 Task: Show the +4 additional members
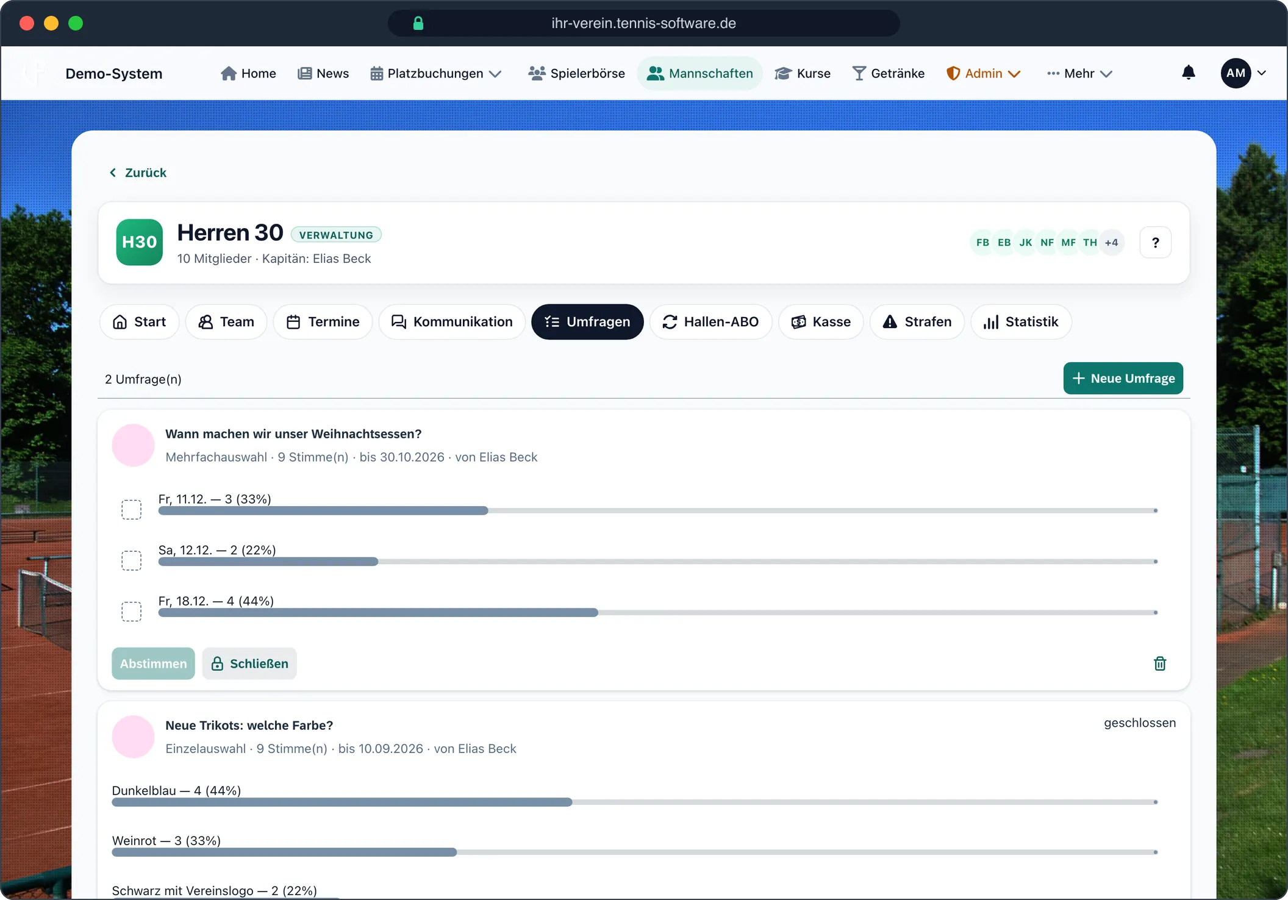point(1112,243)
